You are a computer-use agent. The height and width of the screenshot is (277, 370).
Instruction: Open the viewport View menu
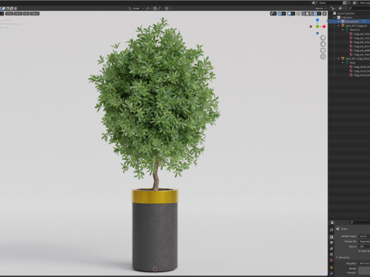(9, 13)
